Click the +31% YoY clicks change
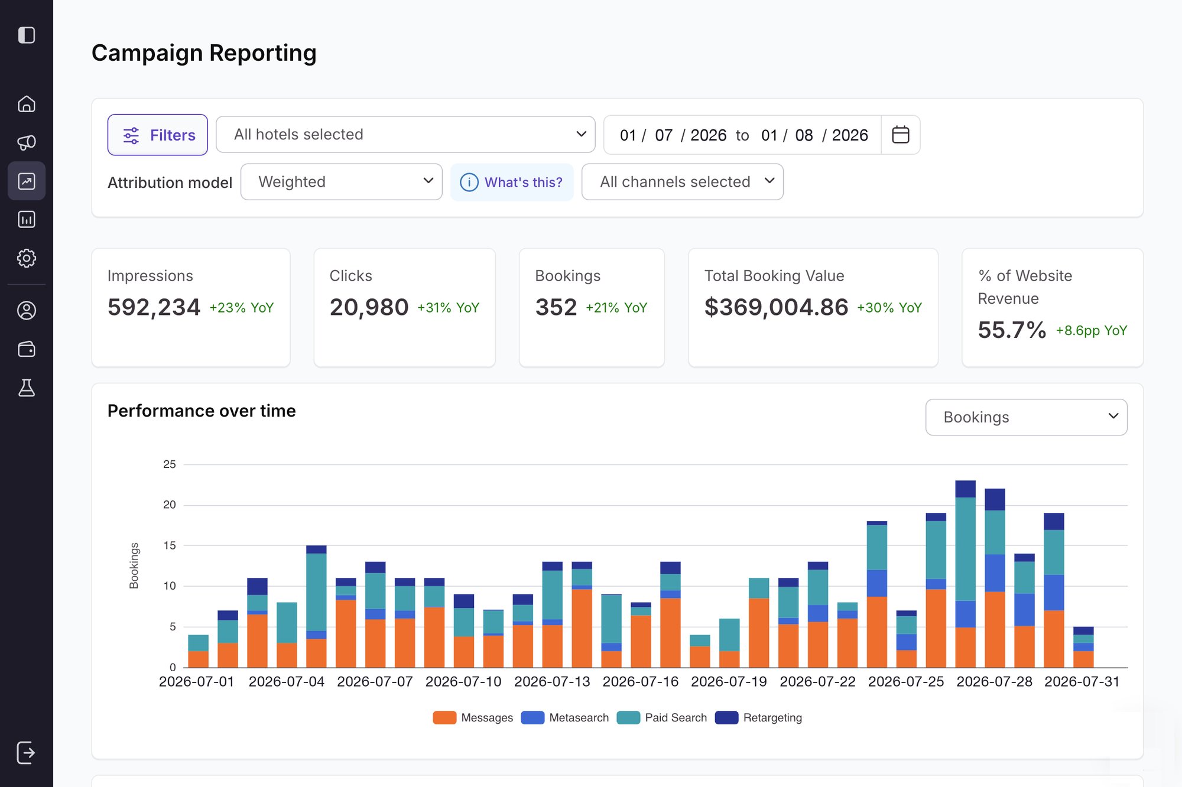Screen dimensions: 1182x787 pyautogui.click(x=448, y=308)
